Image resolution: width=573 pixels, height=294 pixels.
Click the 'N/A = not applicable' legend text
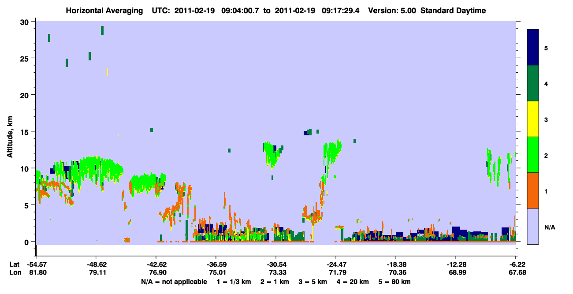(x=174, y=282)
